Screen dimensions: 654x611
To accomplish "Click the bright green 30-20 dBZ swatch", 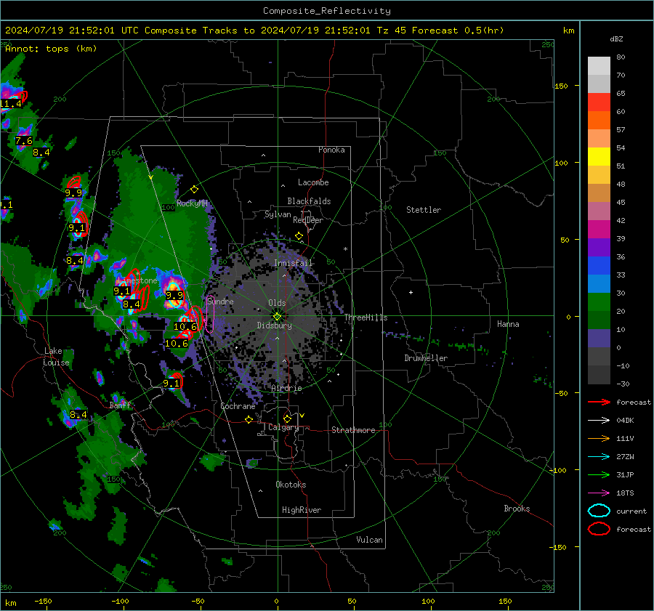I will [x=599, y=302].
